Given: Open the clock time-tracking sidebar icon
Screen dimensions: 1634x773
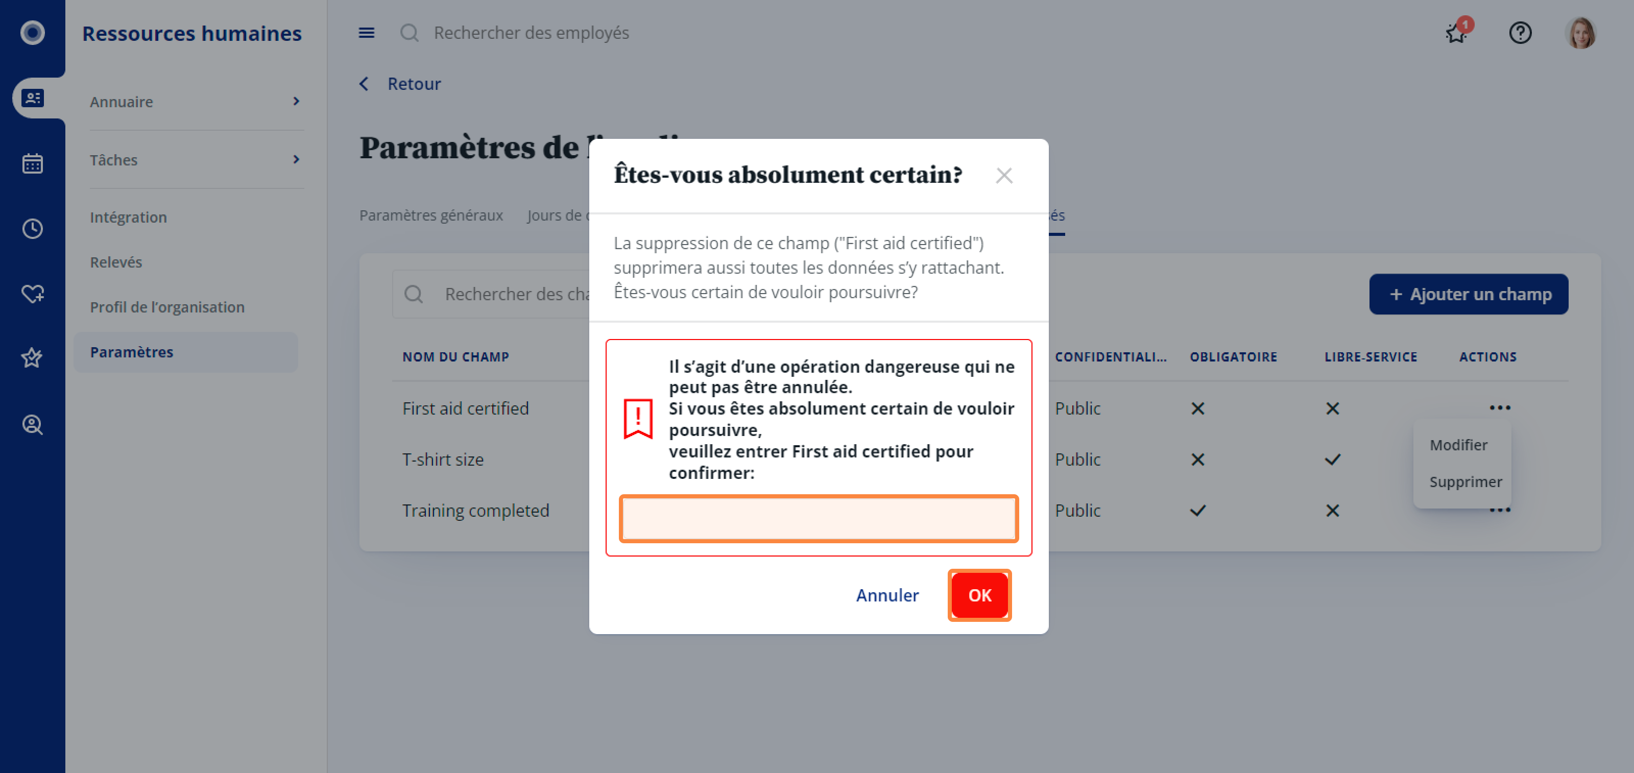Looking at the screenshot, I should tap(32, 228).
